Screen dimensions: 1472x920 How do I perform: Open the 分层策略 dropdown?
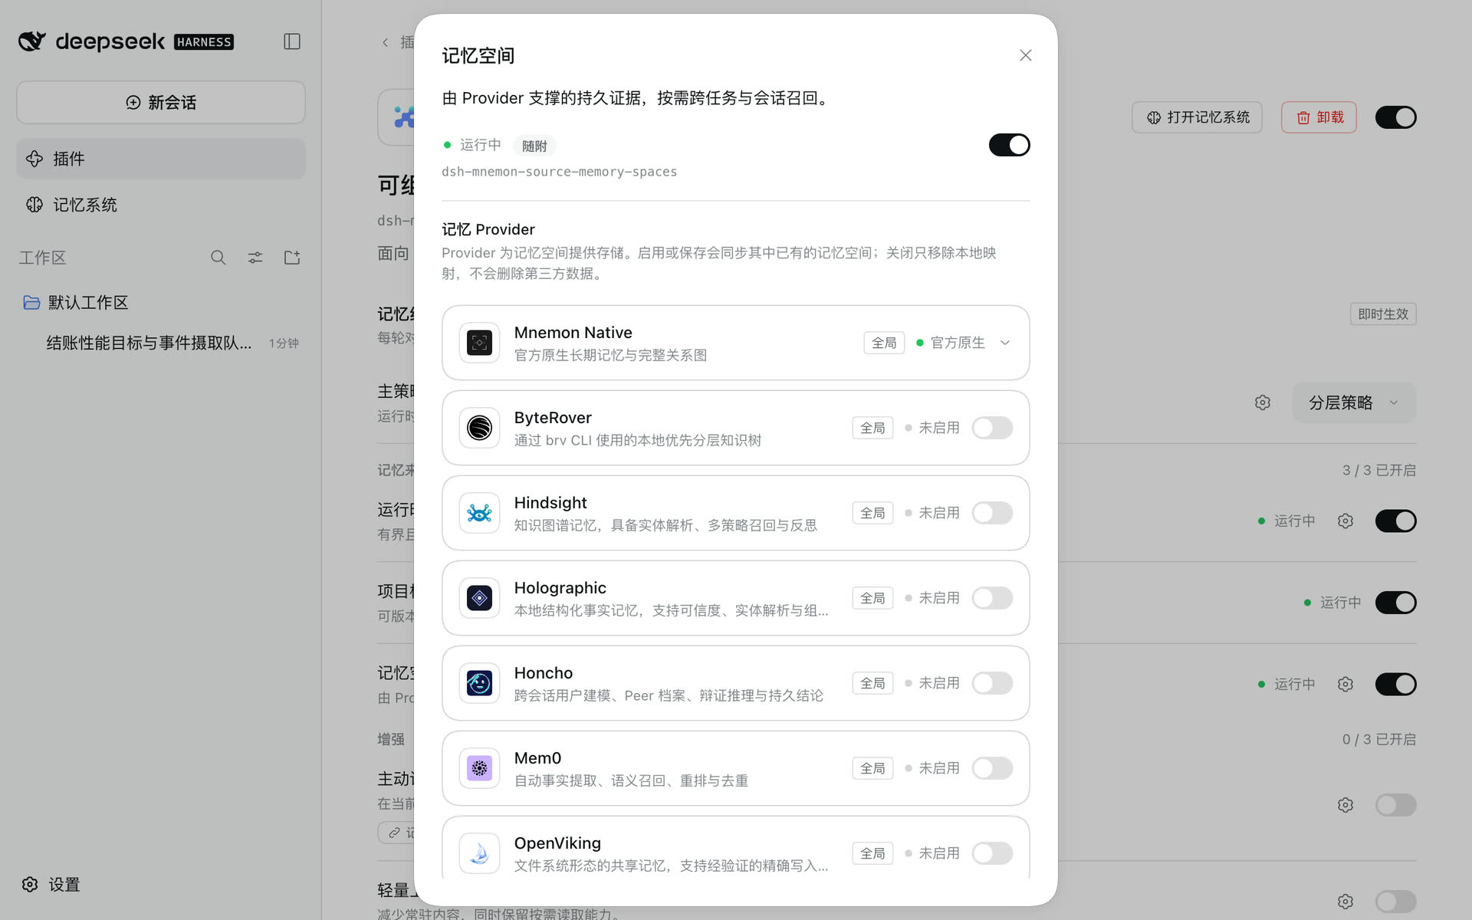[1354, 402]
